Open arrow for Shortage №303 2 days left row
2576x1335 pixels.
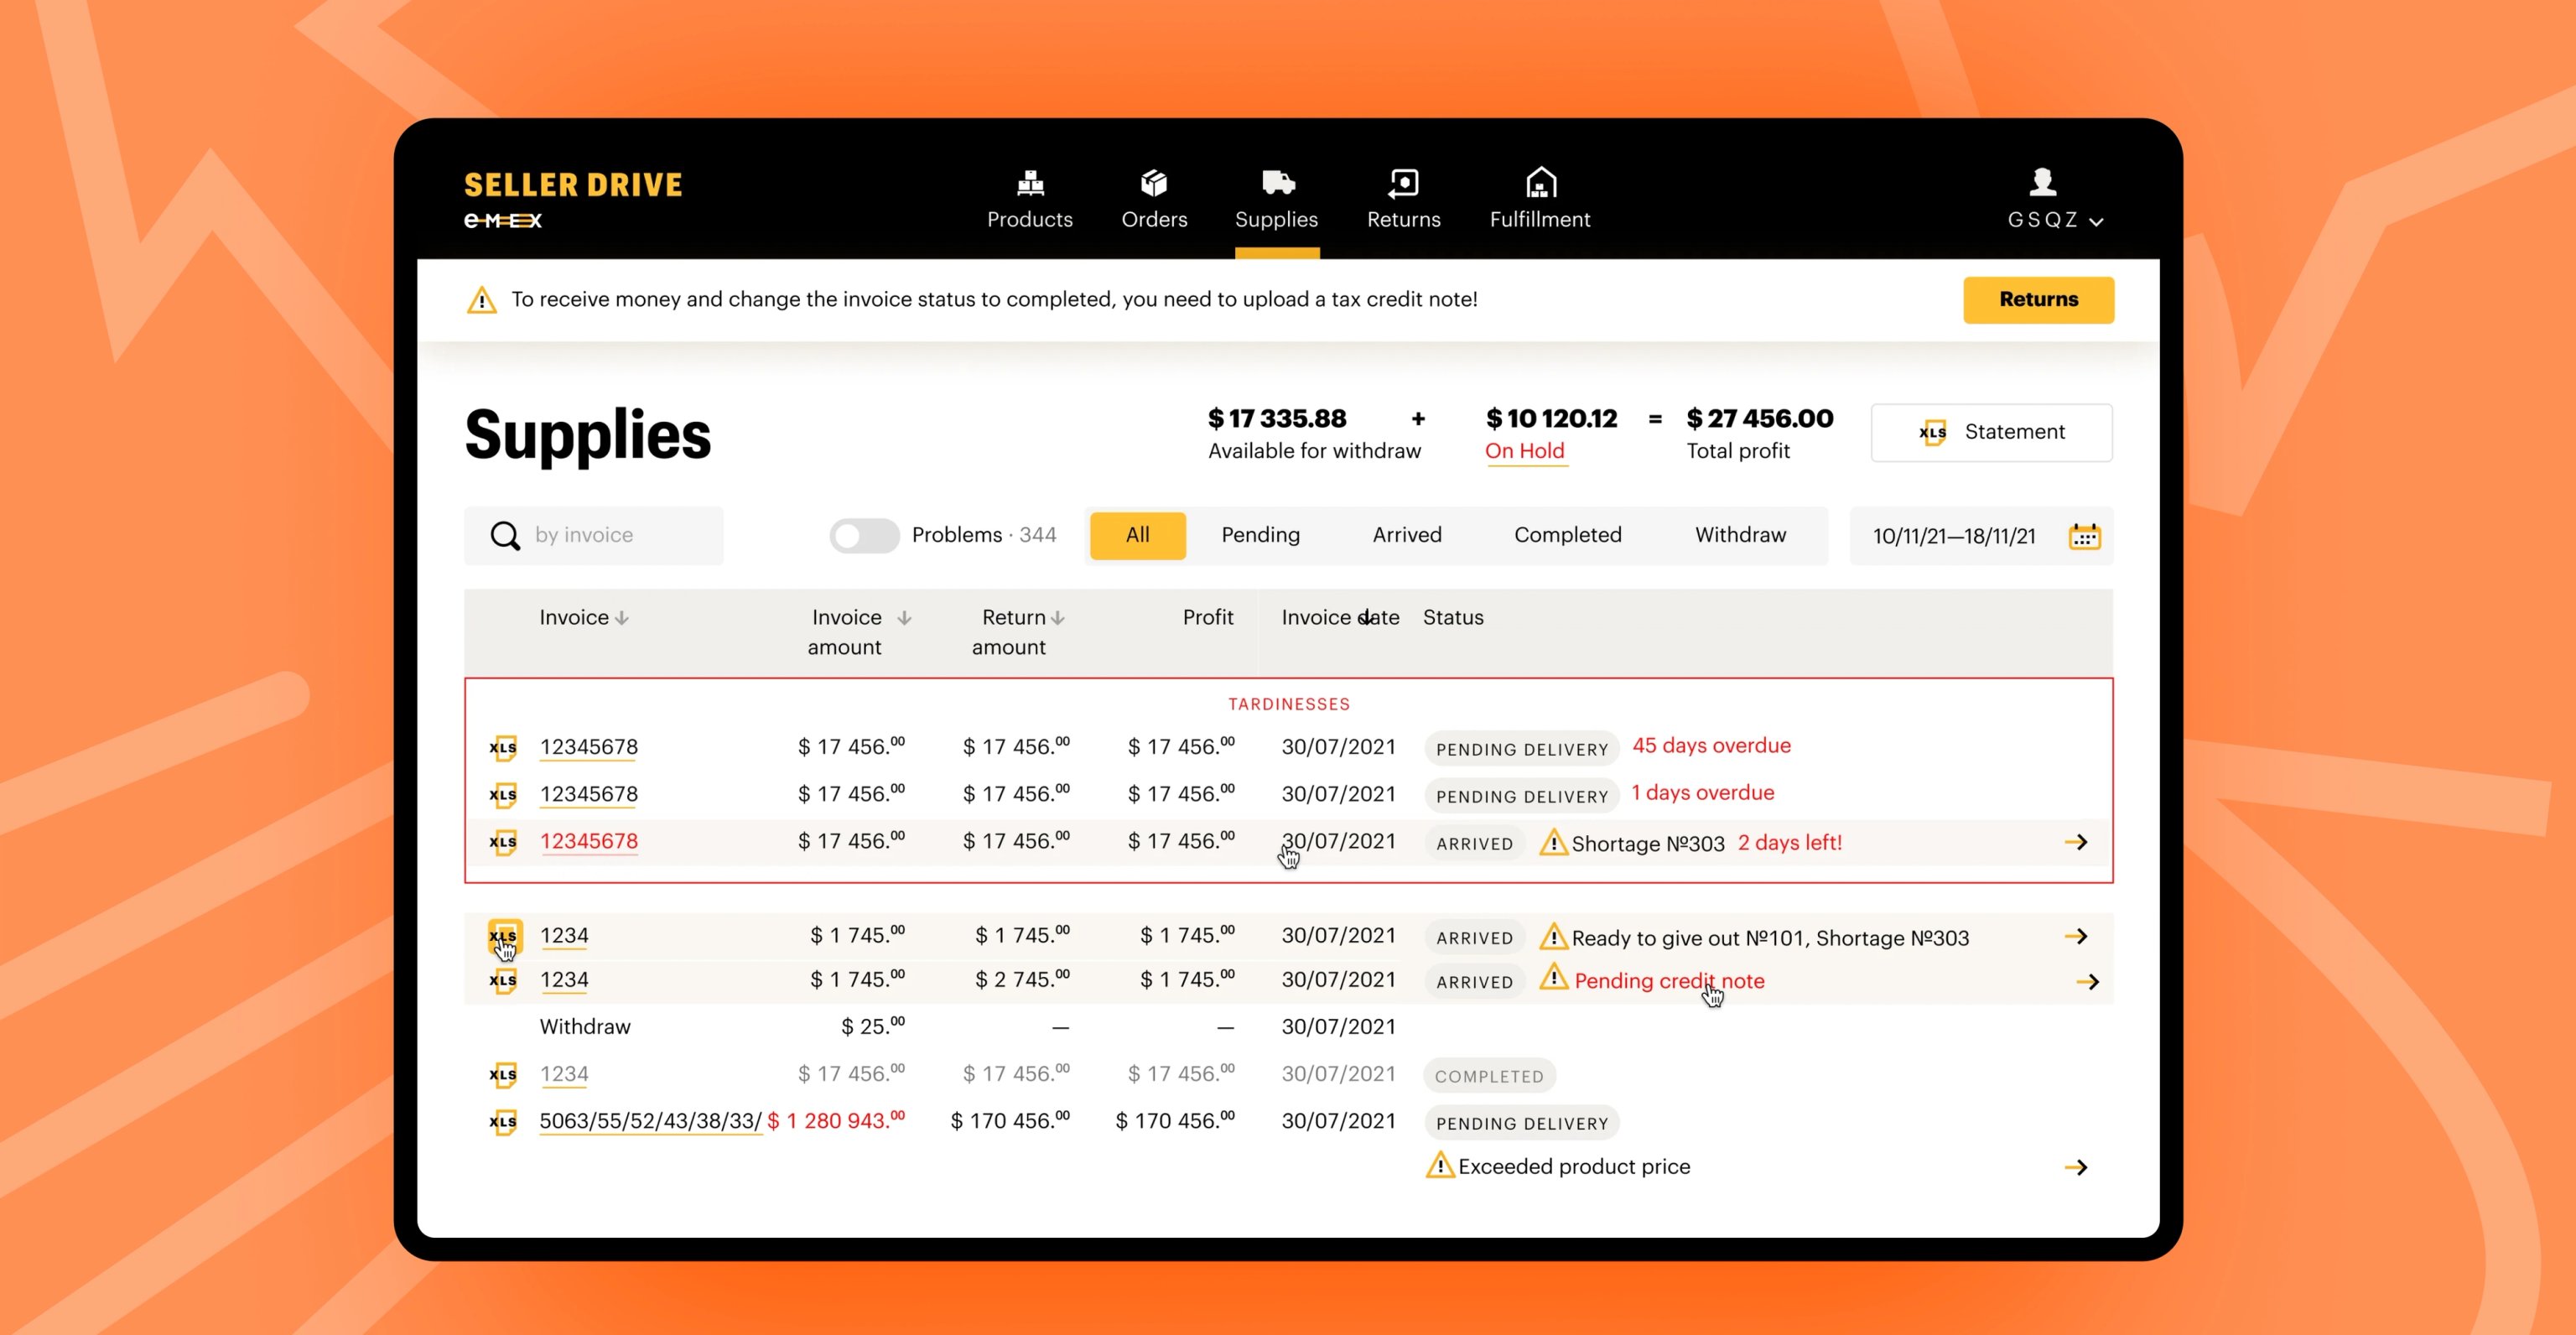click(2076, 842)
